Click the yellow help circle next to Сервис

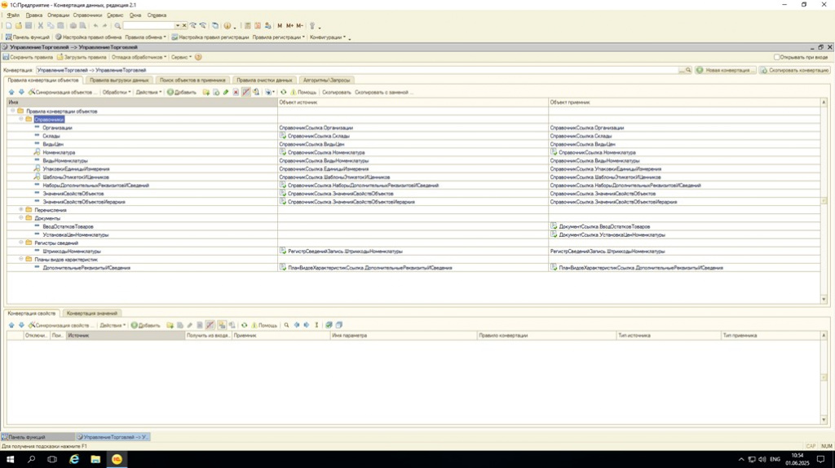[x=198, y=57]
